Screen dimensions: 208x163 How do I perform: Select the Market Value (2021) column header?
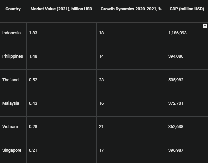[x=61, y=9]
